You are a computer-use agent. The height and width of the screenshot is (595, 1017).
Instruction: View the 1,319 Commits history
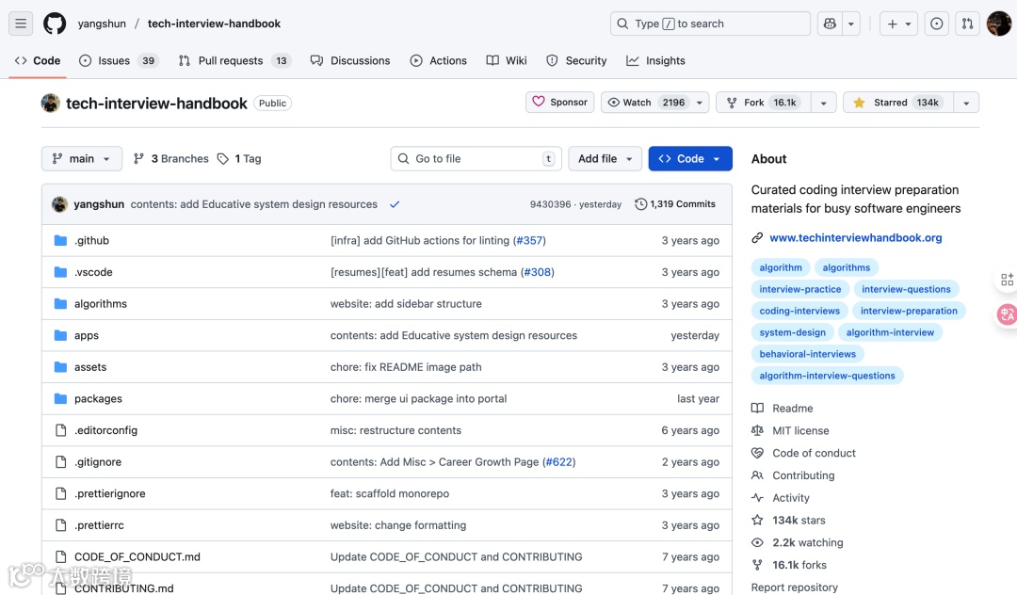675,204
